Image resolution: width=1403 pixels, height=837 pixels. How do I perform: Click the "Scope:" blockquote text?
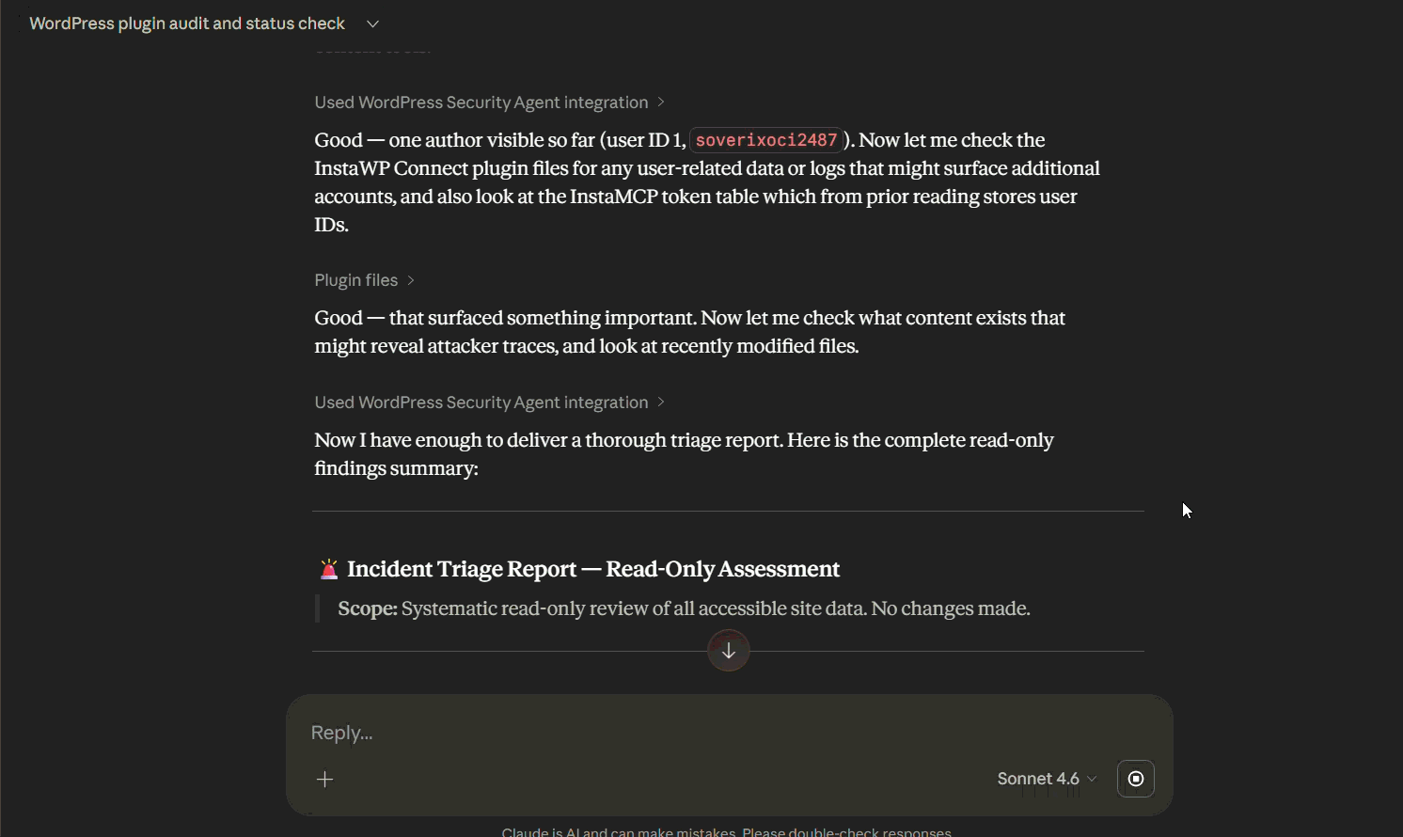(x=684, y=608)
